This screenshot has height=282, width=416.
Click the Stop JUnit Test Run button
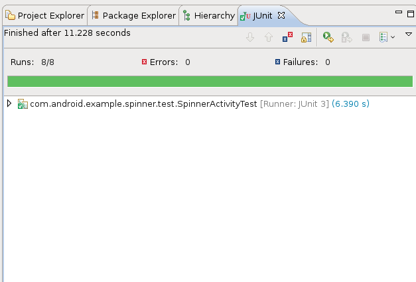[x=365, y=38]
